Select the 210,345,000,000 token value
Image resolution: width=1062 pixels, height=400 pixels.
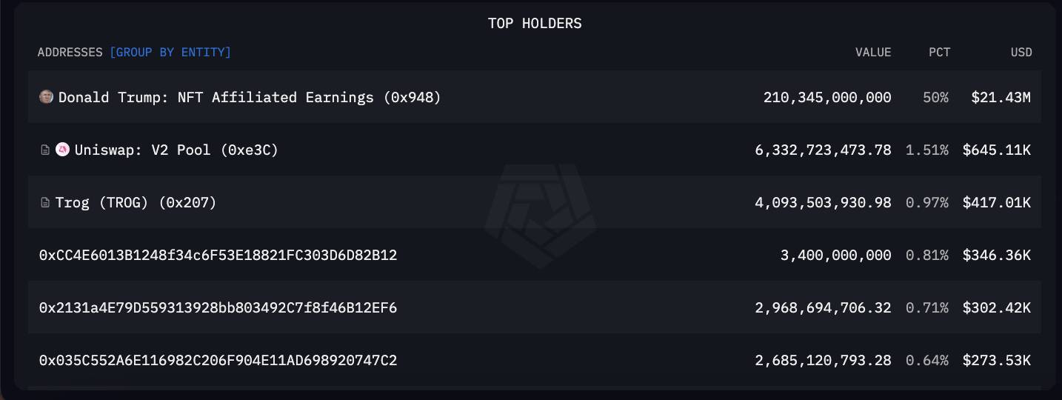827,97
